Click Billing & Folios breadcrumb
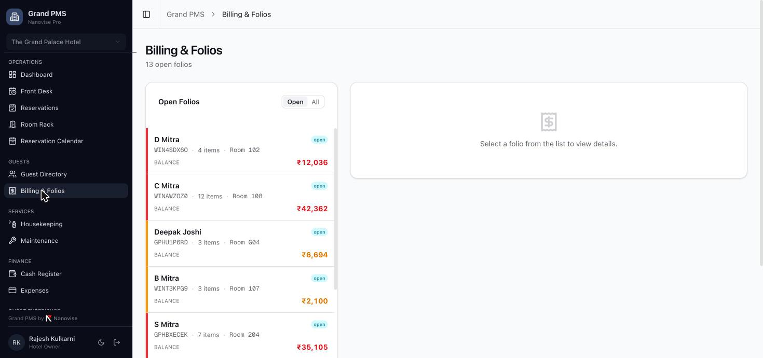The width and height of the screenshot is (763, 358). coord(247,14)
